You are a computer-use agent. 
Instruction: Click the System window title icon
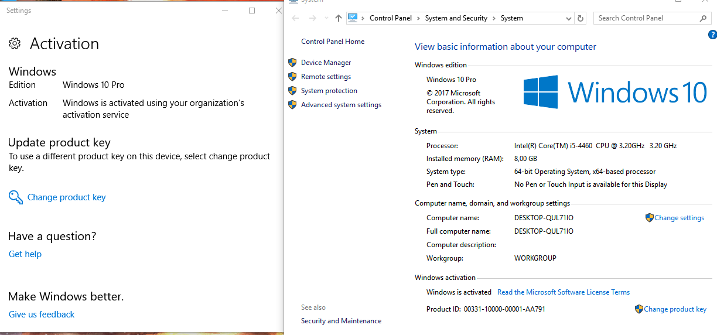click(x=293, y=2)
